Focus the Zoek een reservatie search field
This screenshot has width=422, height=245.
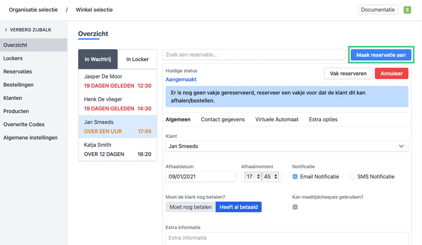pos(254,55)
